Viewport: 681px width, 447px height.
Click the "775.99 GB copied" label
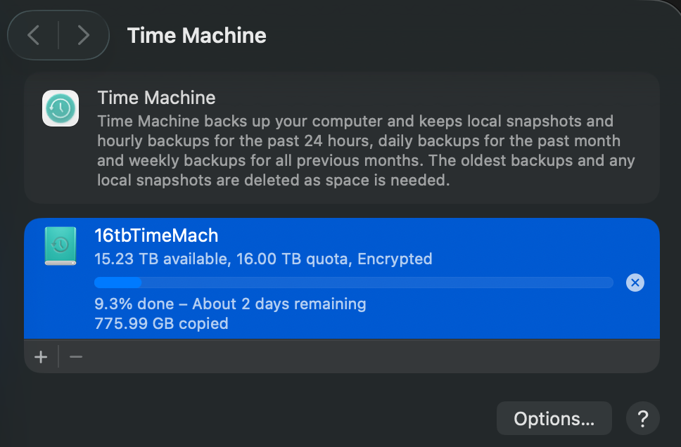(161, 323)
